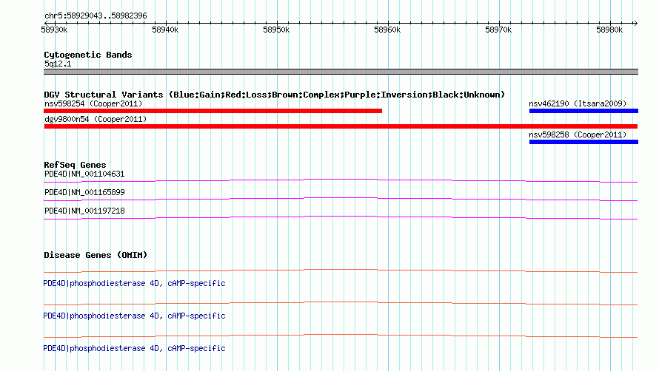Click the PDE4D|NM_001197218 transcript label

click(x=84, y=211)
